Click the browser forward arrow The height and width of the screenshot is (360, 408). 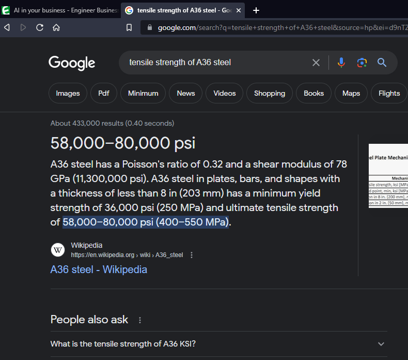[x=23, y=27]
